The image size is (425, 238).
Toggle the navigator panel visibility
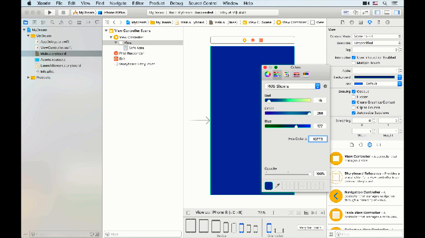pyautogui.click(x=378, y=12)
